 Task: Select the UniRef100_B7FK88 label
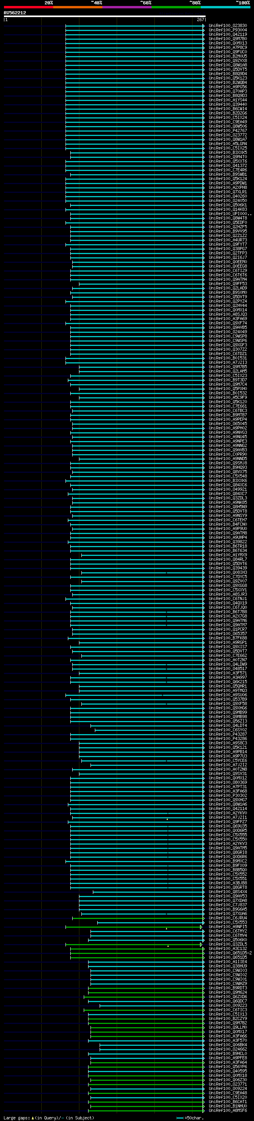pos(227,638)
